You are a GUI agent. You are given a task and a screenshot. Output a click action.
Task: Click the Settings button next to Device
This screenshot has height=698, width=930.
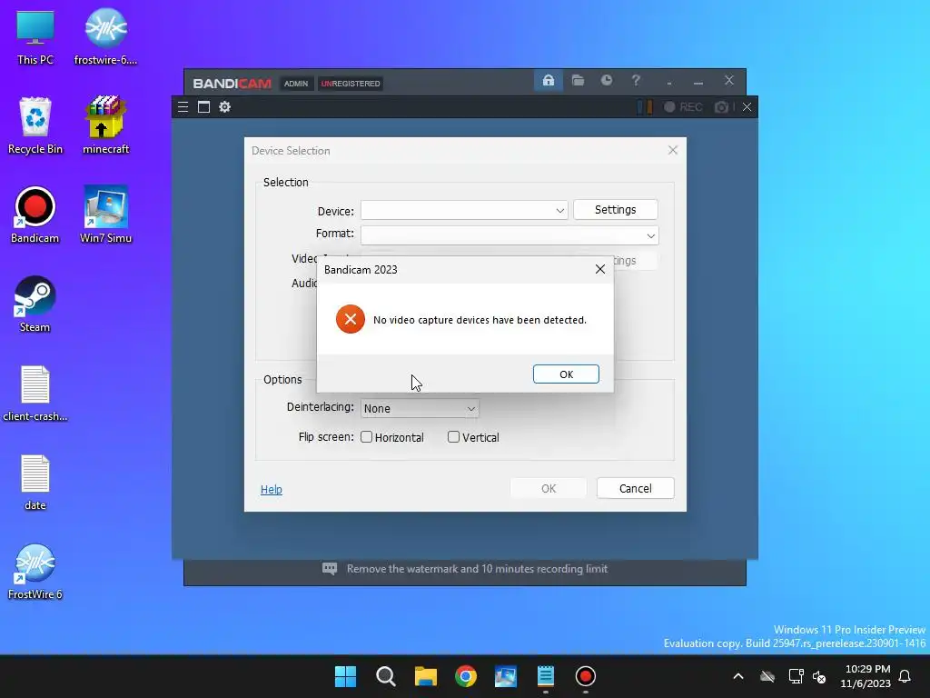coord(616,210)
